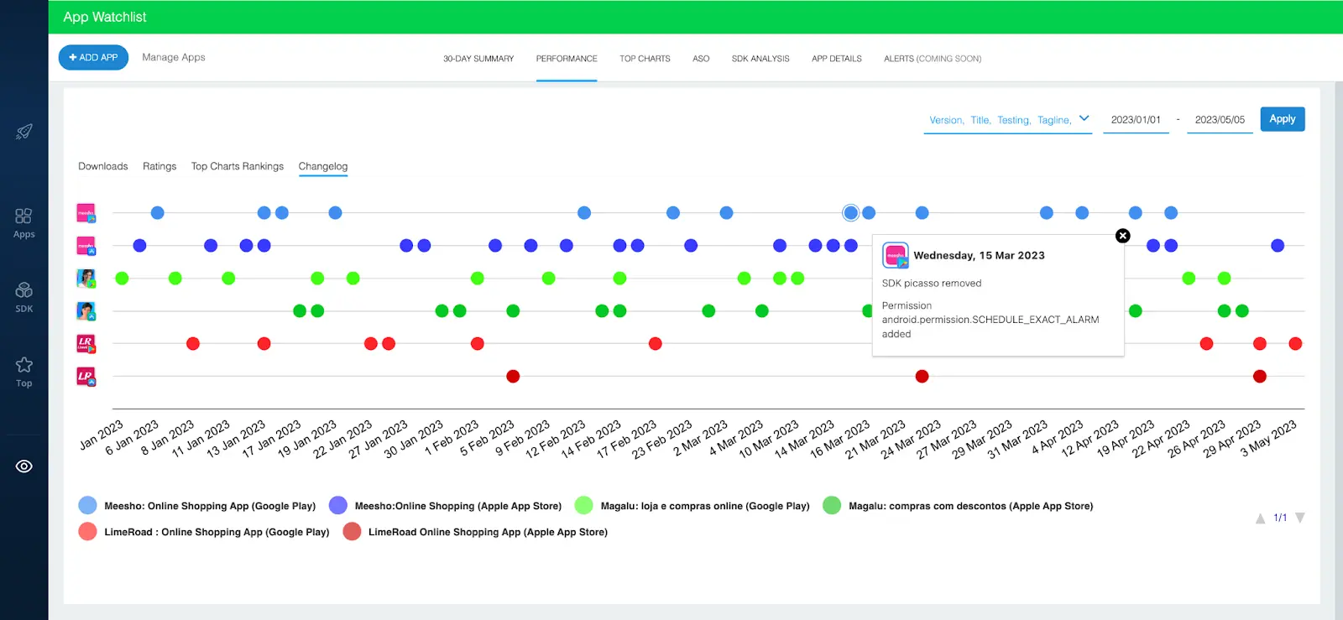1343x620 pixels.
Task: Click the Meesho Google Play row icon
Action: click(x=86, y=213)
